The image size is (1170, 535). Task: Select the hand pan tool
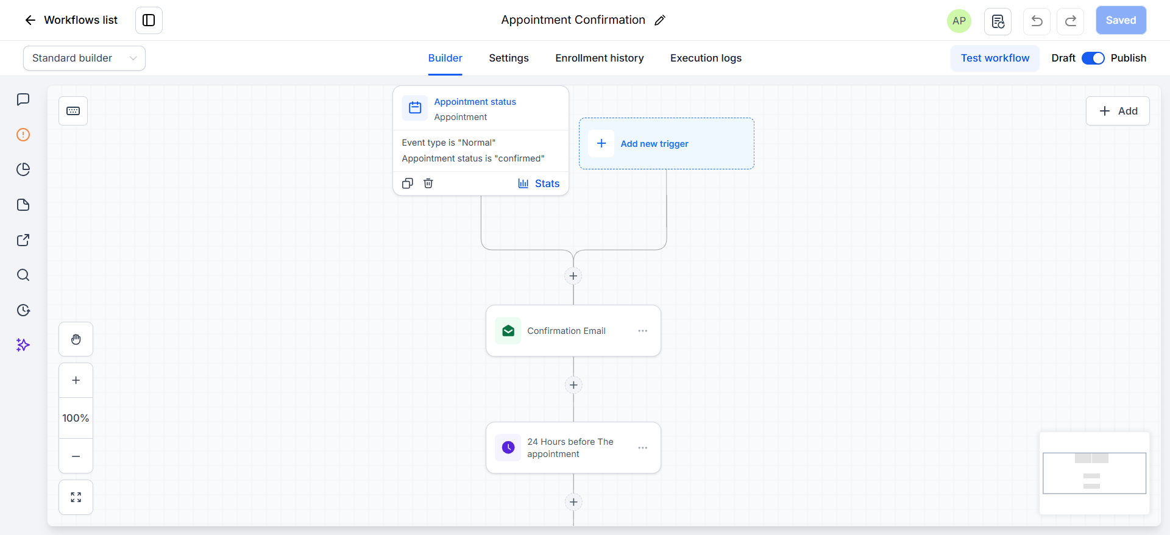[76, 339]
